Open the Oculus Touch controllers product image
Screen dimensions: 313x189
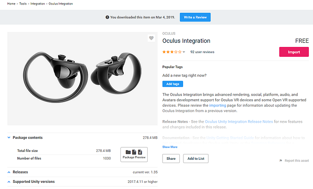coord(82,79)
